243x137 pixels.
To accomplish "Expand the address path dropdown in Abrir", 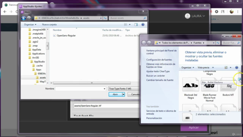I will (101, 18).
